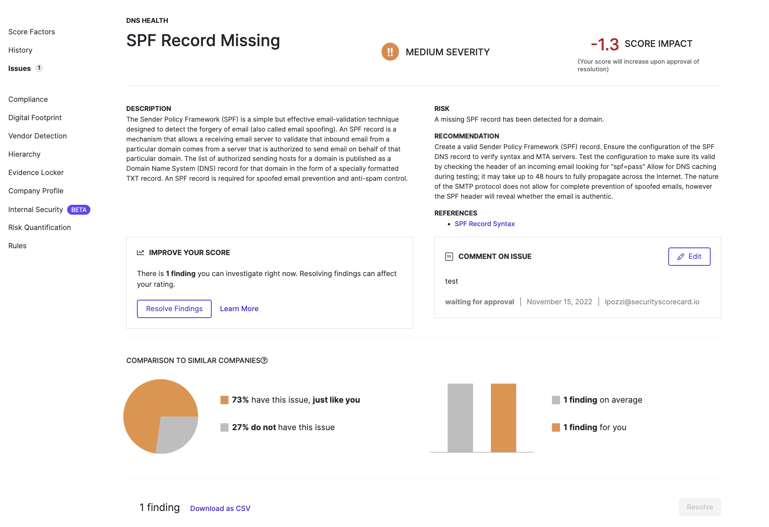Click the gray legend square for 27%
The height and width of the screenshot is (527, 769).
pyautogui.click(x=225, y=427)
